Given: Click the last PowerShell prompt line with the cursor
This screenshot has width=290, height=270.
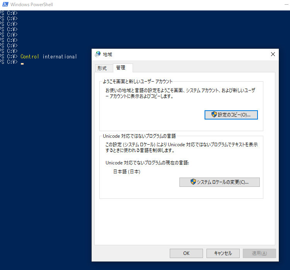Looking at the screenshot, I should 12,62.
